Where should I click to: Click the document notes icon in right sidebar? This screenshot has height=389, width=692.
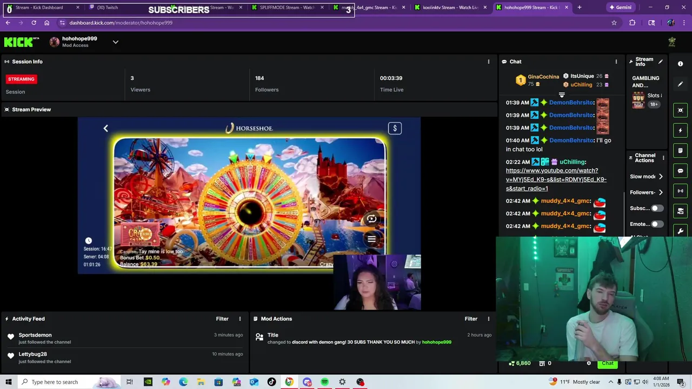681,151
